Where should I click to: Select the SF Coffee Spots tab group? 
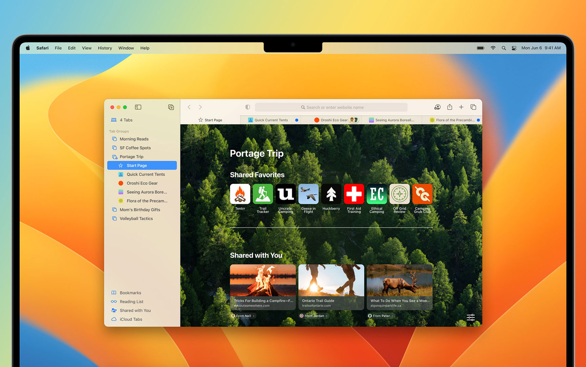pyautogui.click(x=142, y=148)
